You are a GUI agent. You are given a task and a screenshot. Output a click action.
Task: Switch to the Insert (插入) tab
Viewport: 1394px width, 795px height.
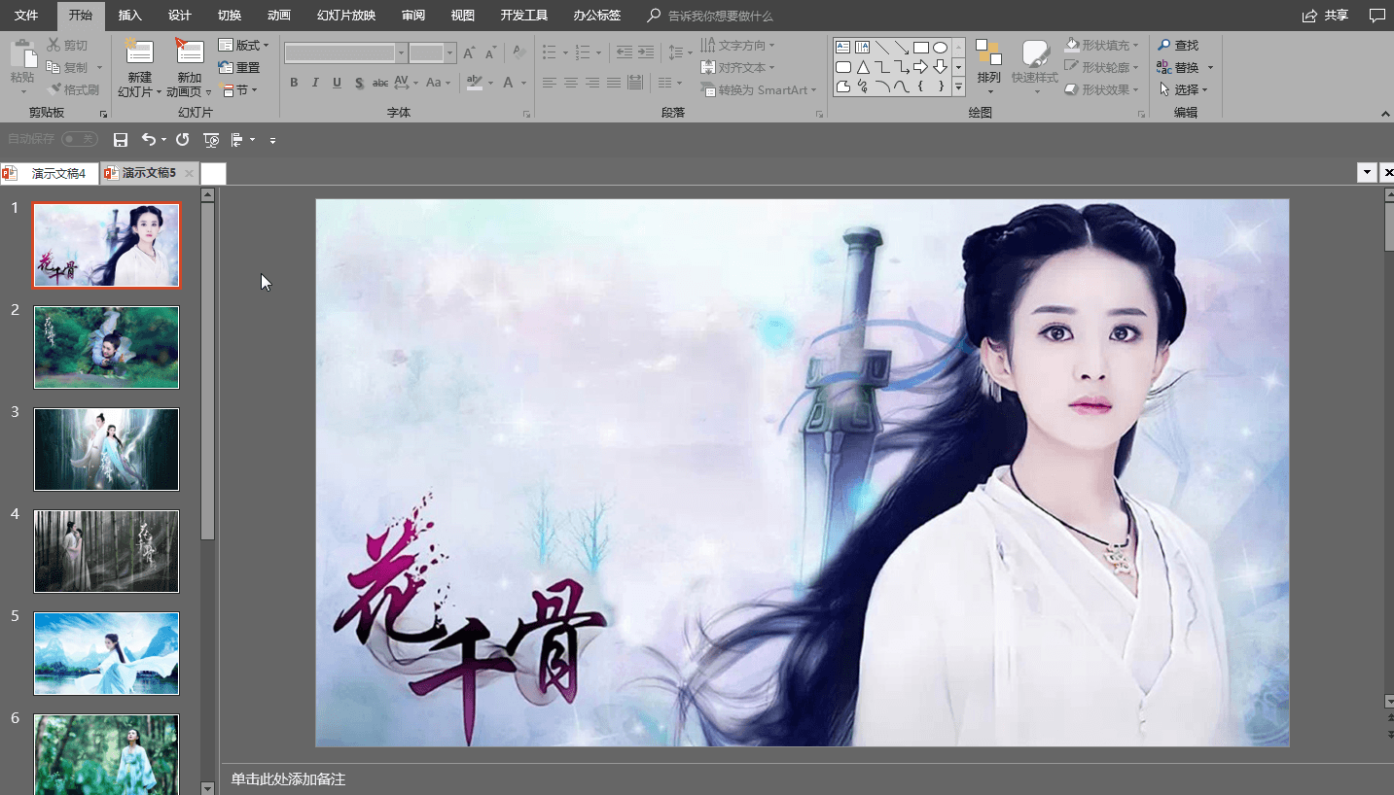pyautogui.click(x=129, y=16)
